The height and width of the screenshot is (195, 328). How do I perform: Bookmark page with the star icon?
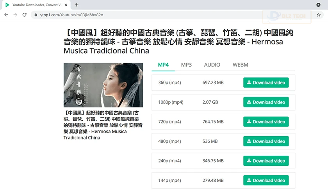(x=319, y=15)
